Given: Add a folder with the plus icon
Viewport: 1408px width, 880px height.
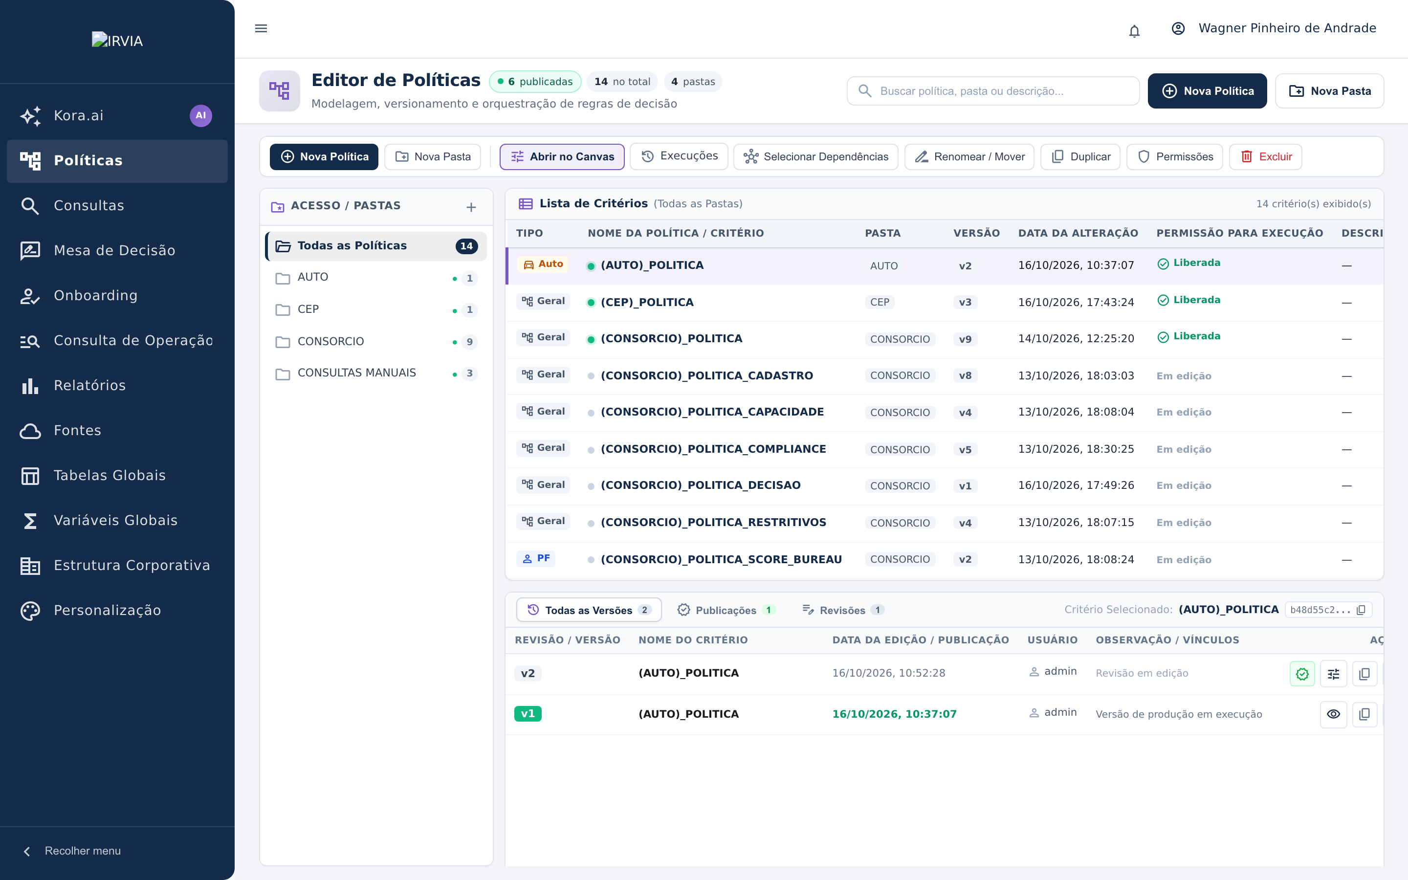Looking at the screenshot, I should tap(471, 207).
